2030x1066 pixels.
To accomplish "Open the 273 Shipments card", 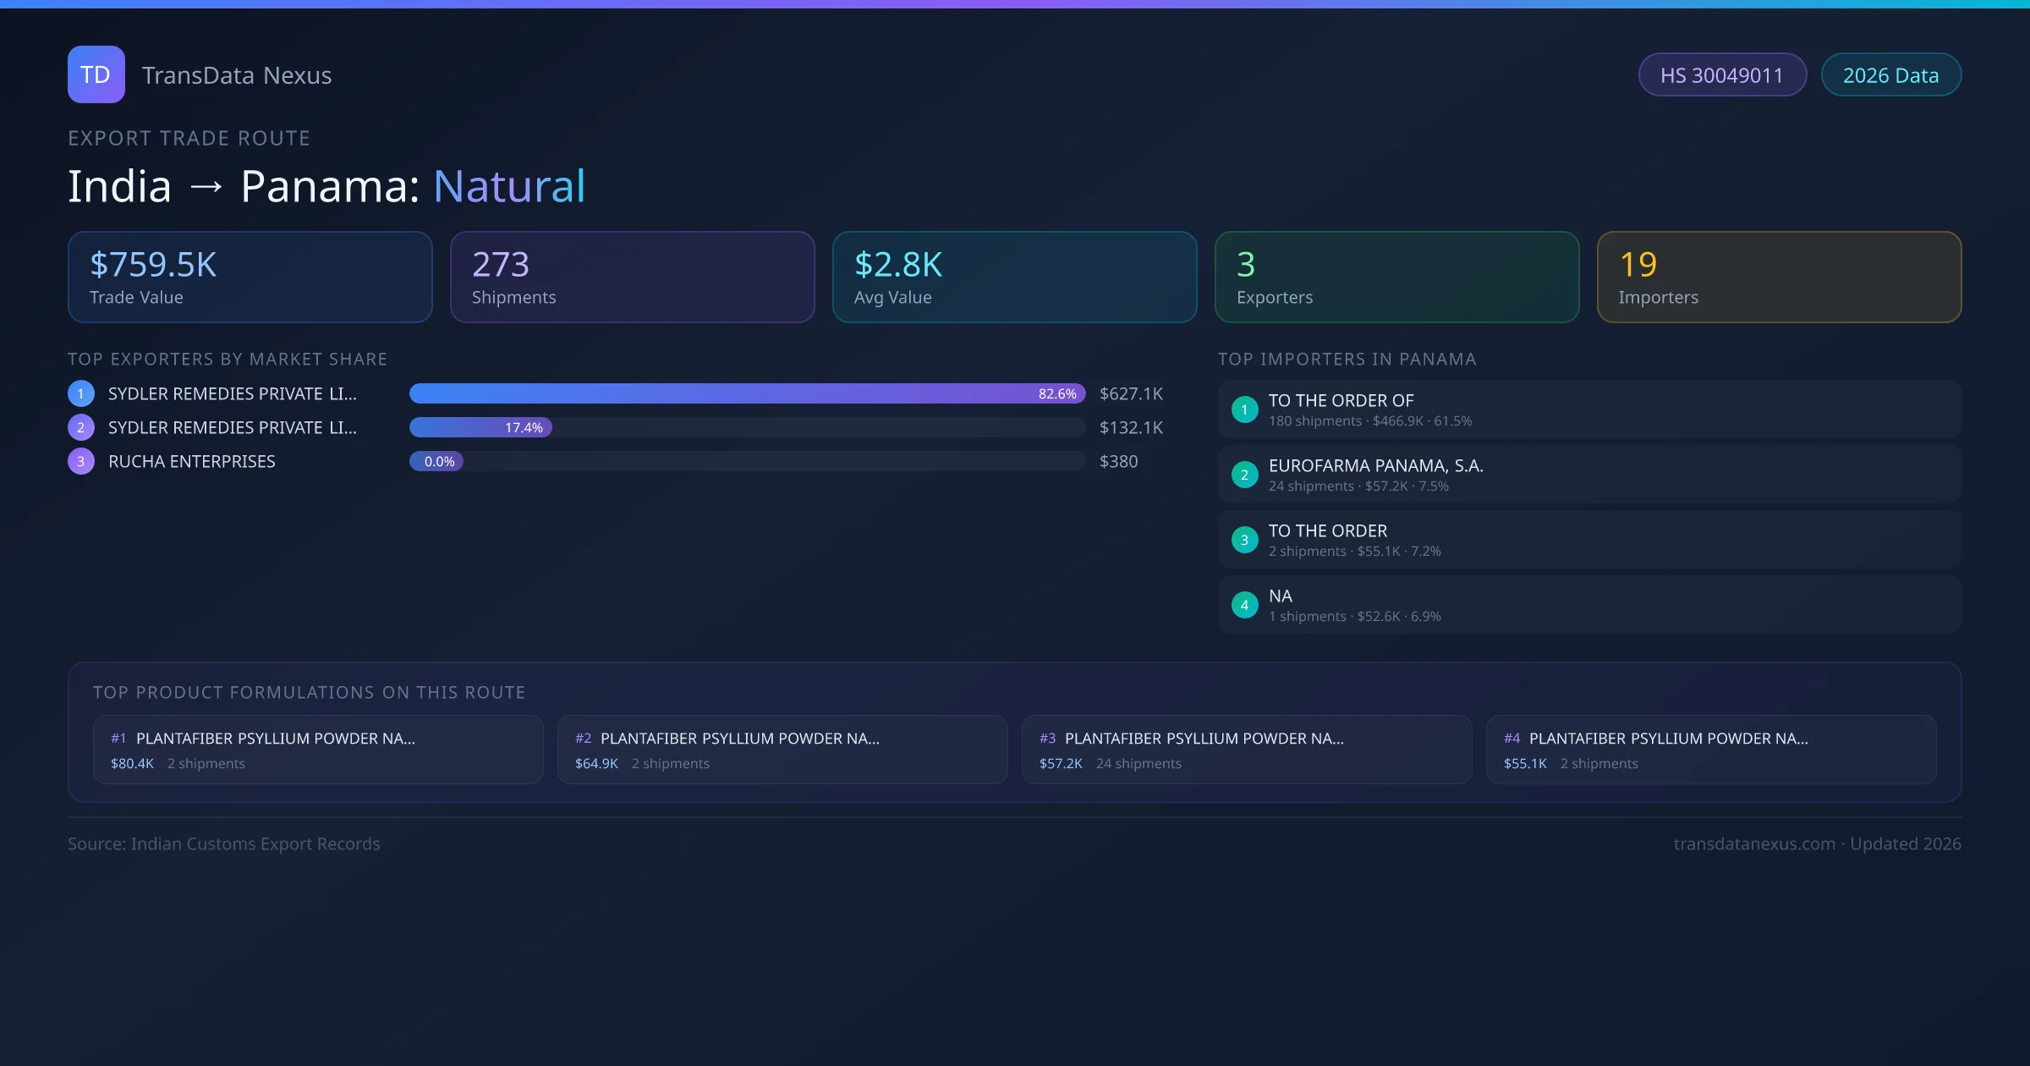I will [x=632, y=277].
